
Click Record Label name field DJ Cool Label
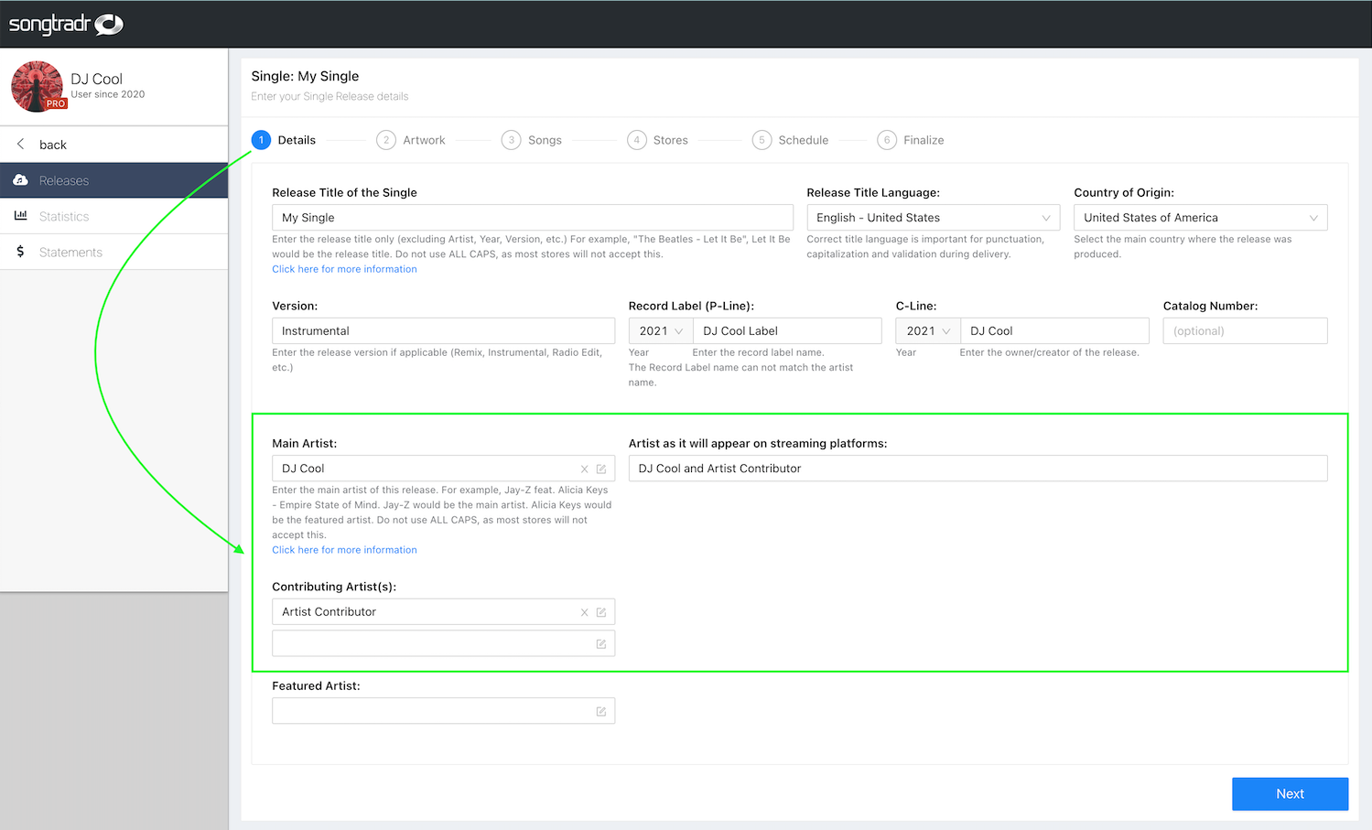[787, 330]
